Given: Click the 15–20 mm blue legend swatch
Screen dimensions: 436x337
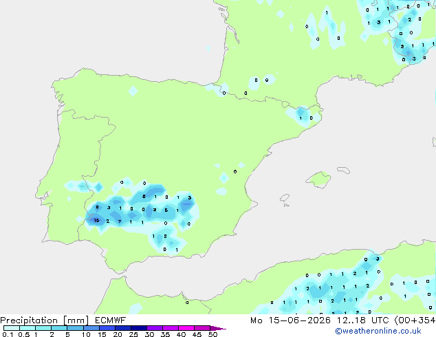Looking at the screenshot, I should (x=107, y=328).
